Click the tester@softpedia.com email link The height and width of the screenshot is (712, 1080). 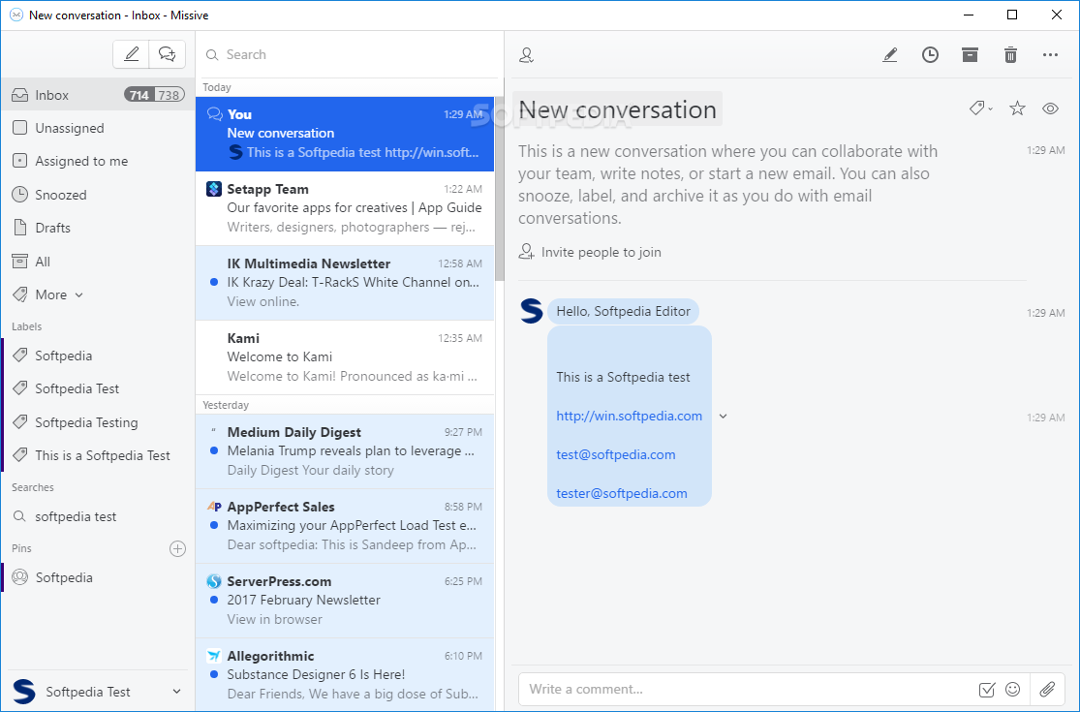click(x=621, y=493)
